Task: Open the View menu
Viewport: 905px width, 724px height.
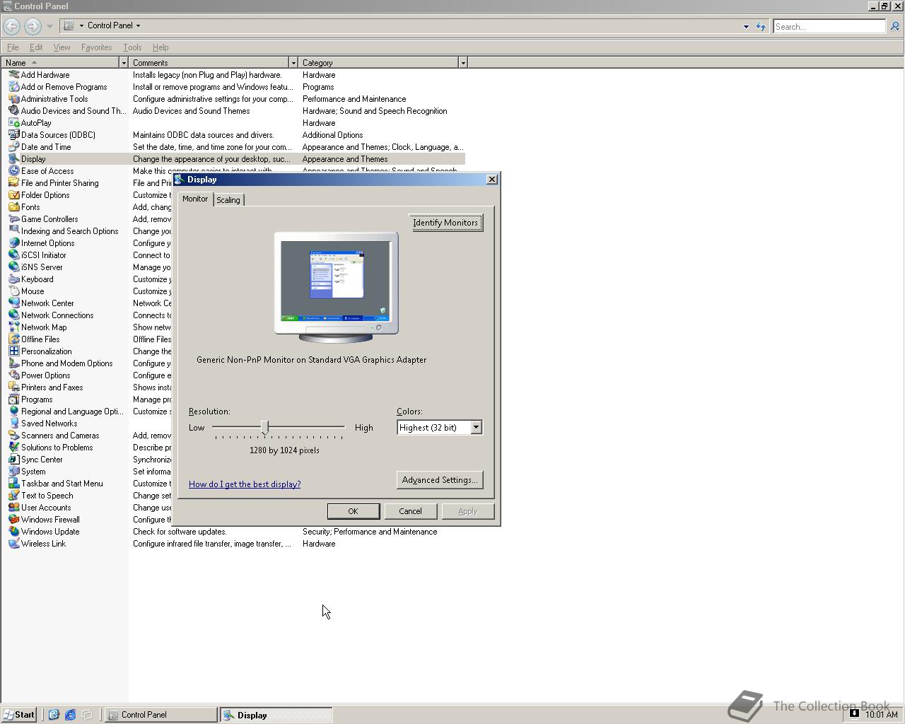Action: click(62, 47)
